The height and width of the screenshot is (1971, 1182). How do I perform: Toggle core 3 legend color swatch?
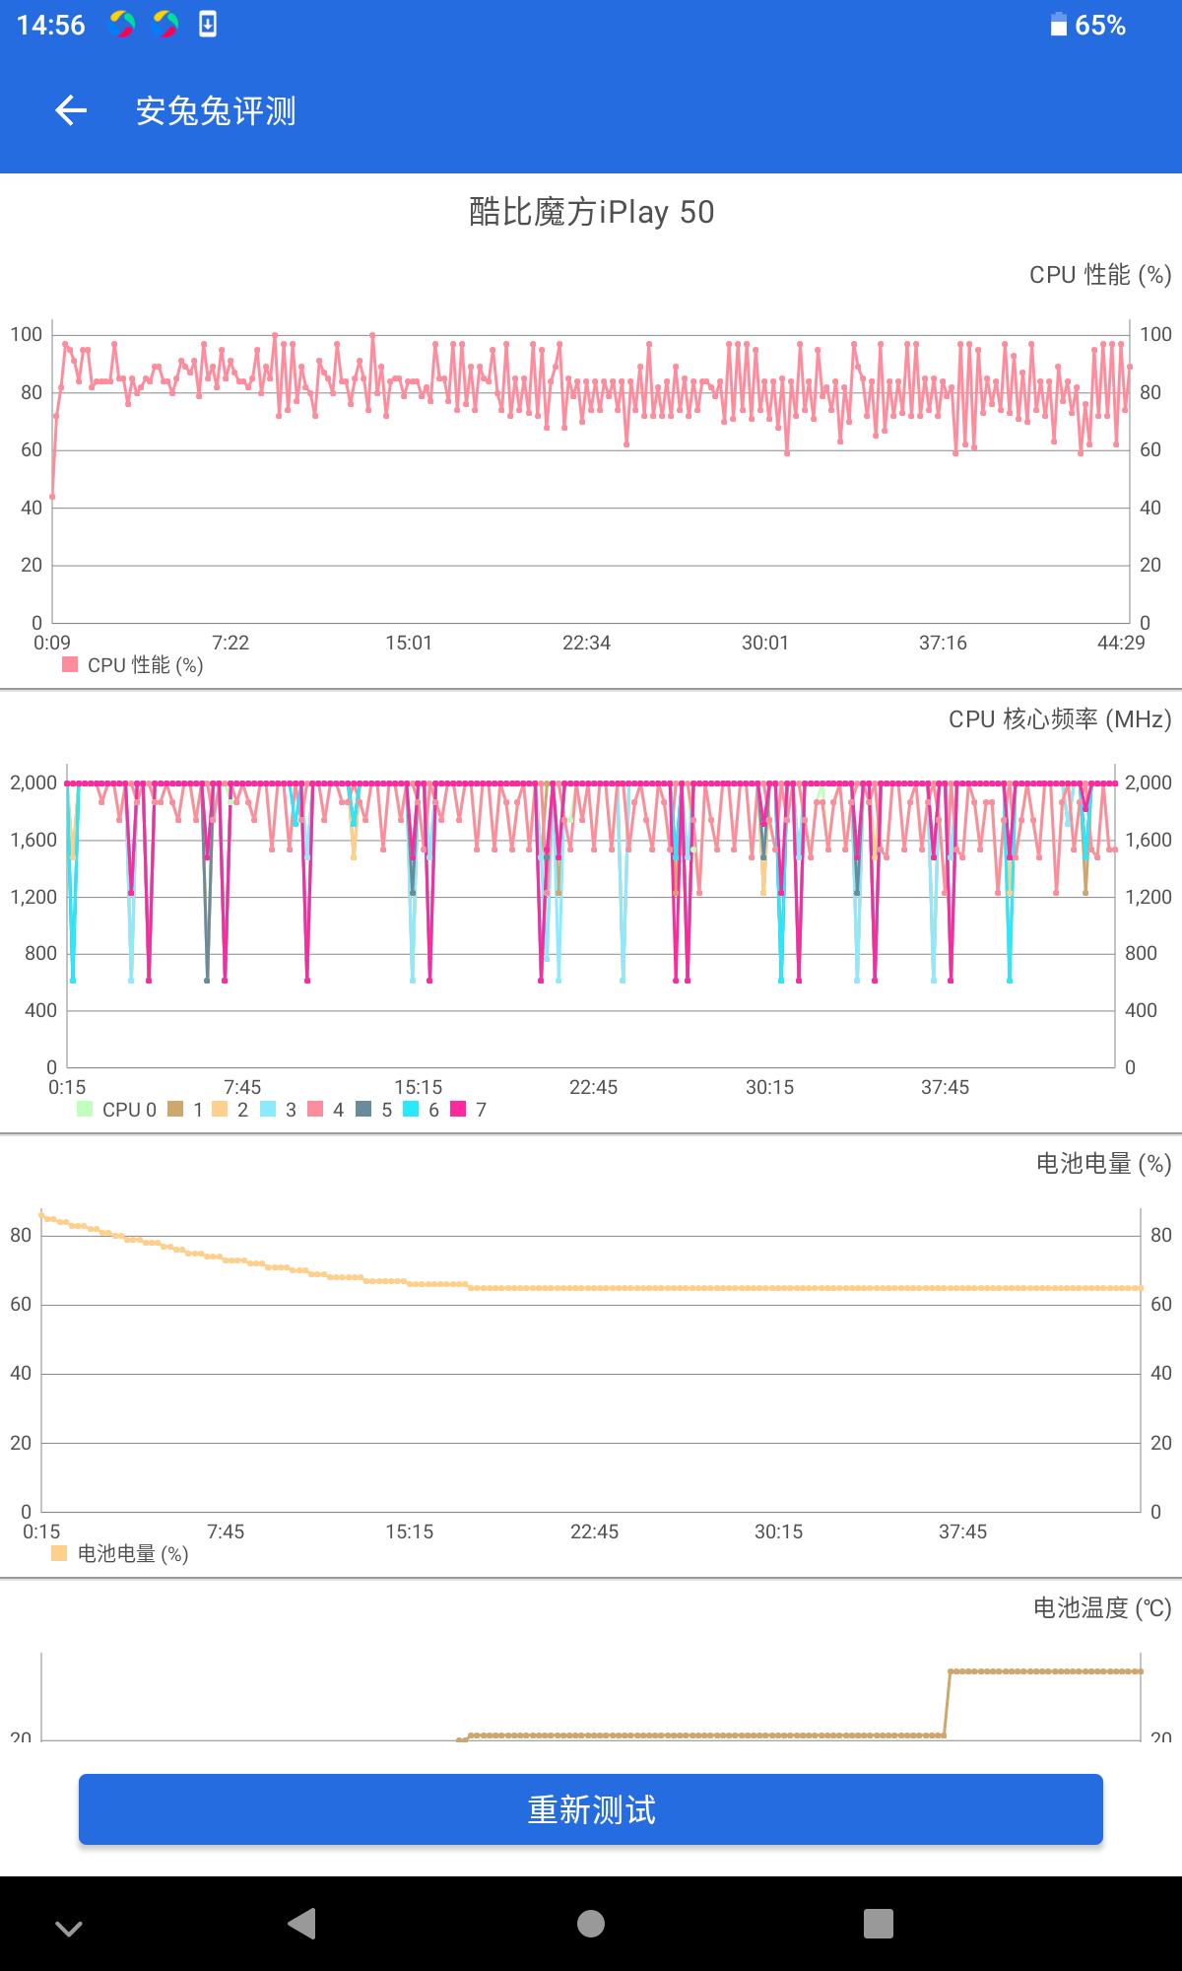tap(268, 1109)
